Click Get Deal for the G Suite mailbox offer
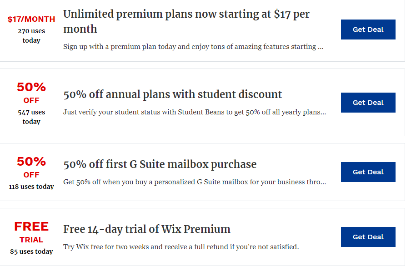Viewport: 406px width, 266px height. pos(368,172)
